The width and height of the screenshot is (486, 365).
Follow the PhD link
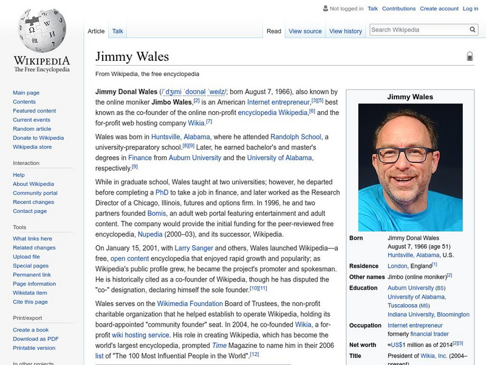[x=162, y=192]
